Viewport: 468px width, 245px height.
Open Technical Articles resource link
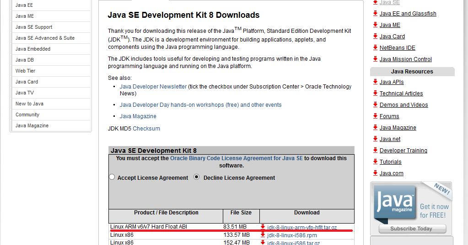pyautogui.click(x=401, y=94)
